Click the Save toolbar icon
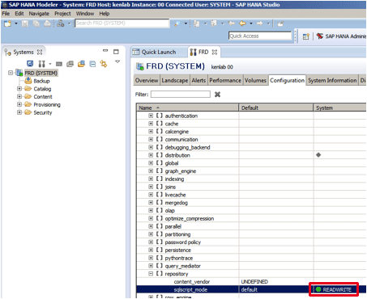The image size is (367, 299). 25,23
